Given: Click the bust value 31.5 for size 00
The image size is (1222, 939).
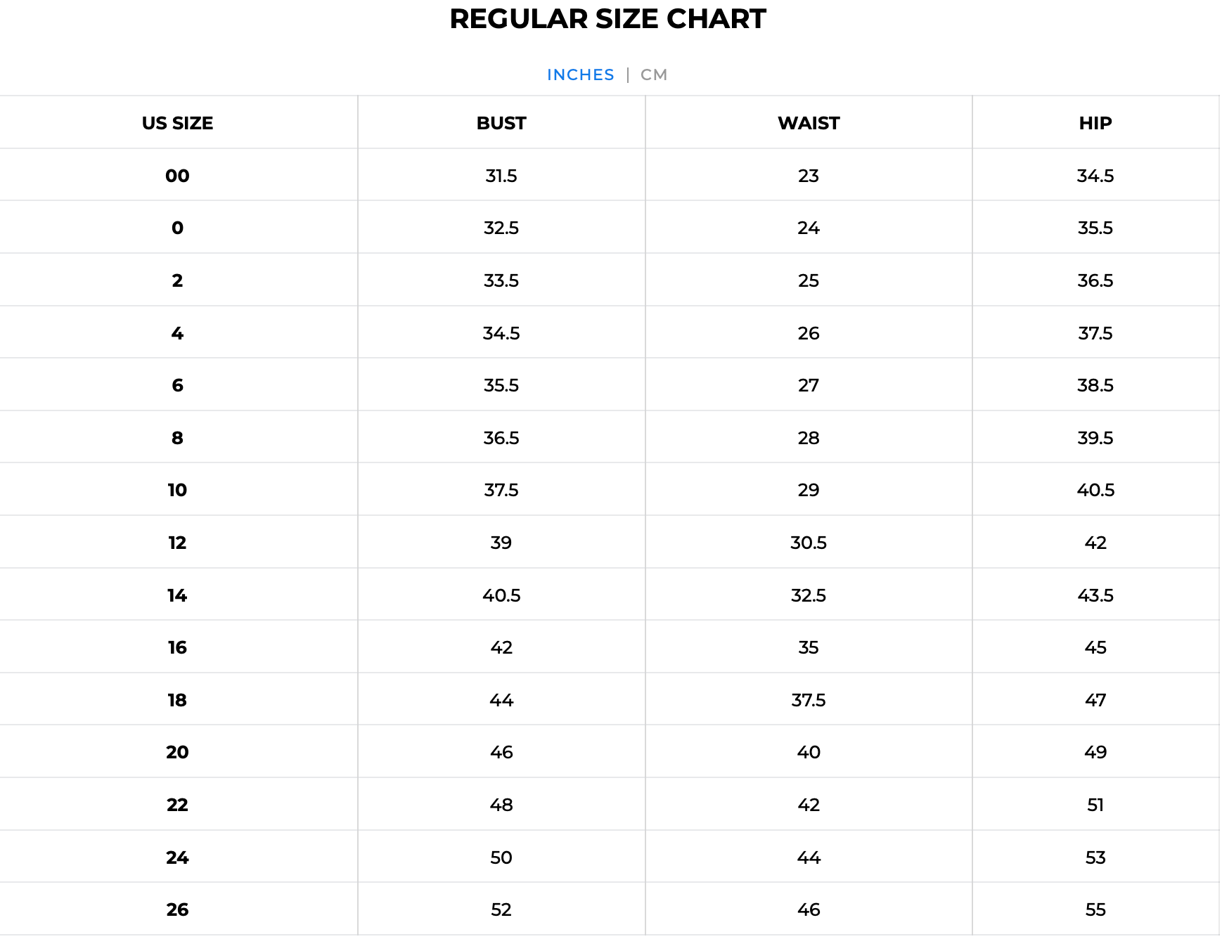Looking at the screenshot, I should (x=502, y=176).
